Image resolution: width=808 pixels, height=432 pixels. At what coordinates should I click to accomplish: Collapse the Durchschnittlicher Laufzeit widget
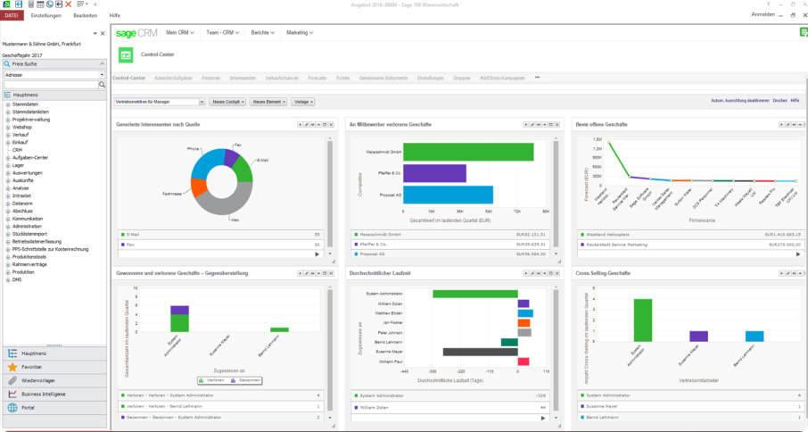(545, 273)
